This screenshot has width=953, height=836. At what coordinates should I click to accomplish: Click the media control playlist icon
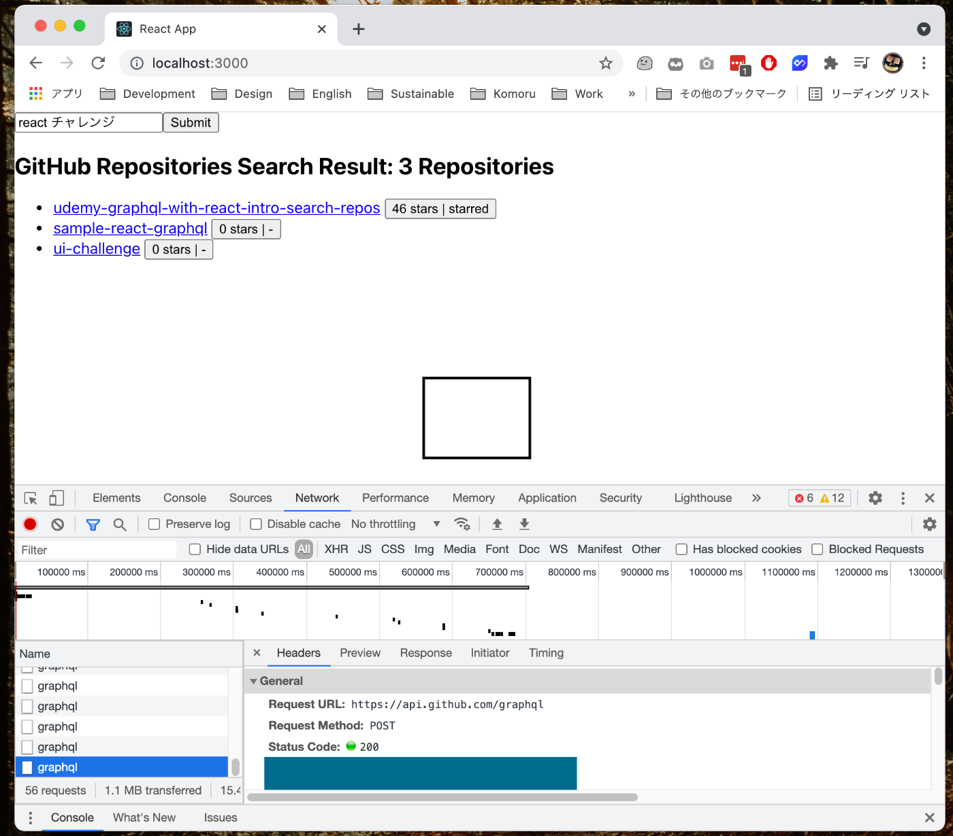point(862,63)
